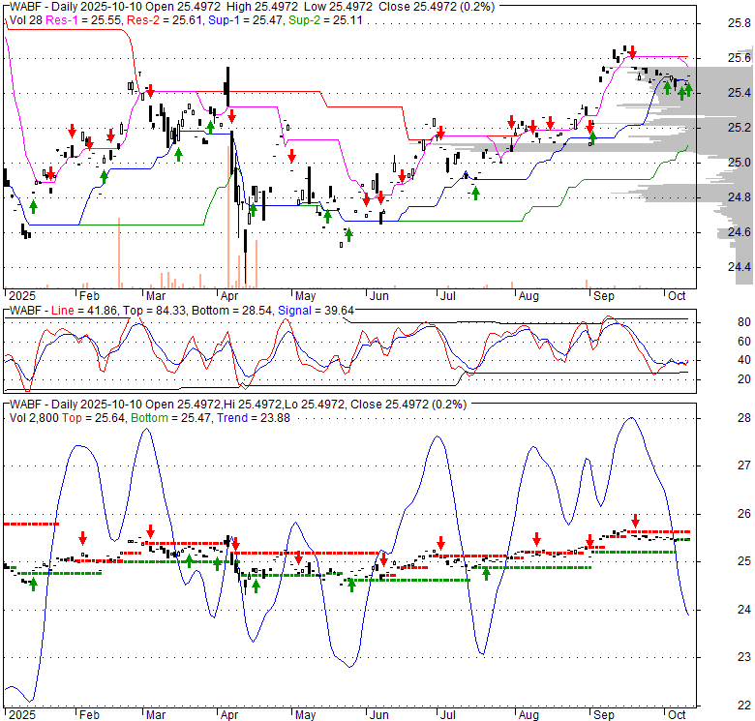Click the Sep month label under top price chart
Screen dimensions: 755x721
point(602,294)
